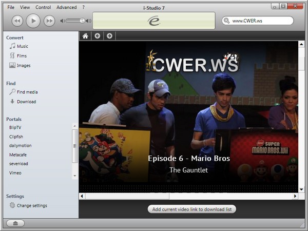Open the Music conversion section
Screen dimensions: 308x231
[x=22, y=46]
